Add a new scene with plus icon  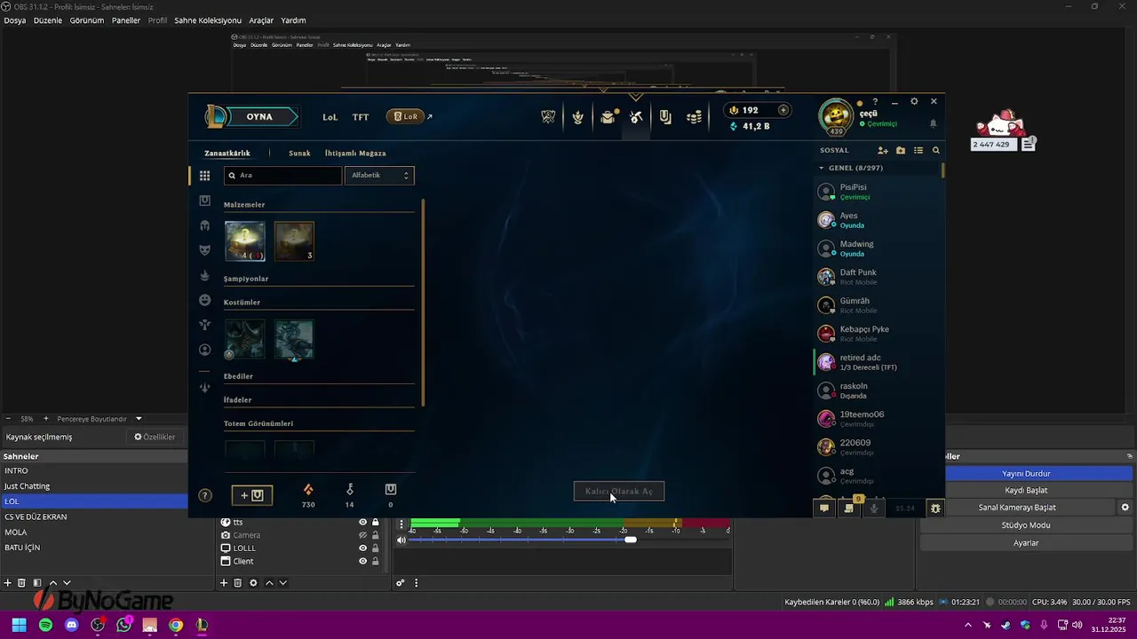(8, 583)
